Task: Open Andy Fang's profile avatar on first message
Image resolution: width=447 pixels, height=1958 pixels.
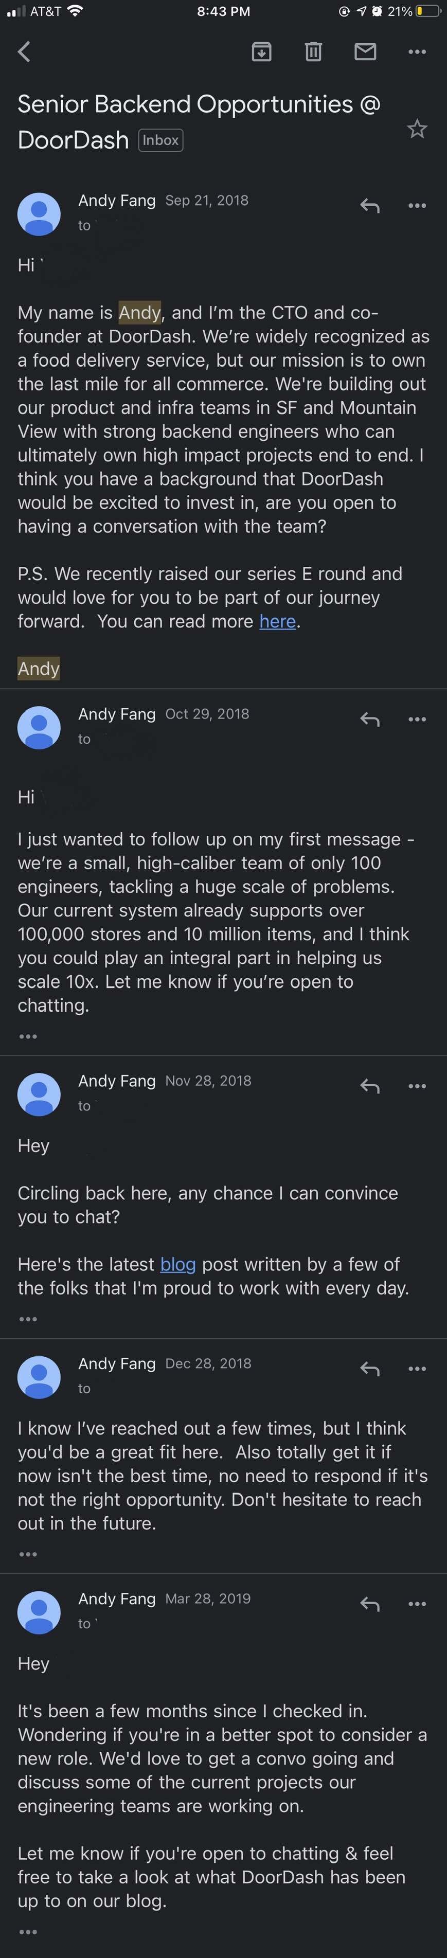Action: 39,213
